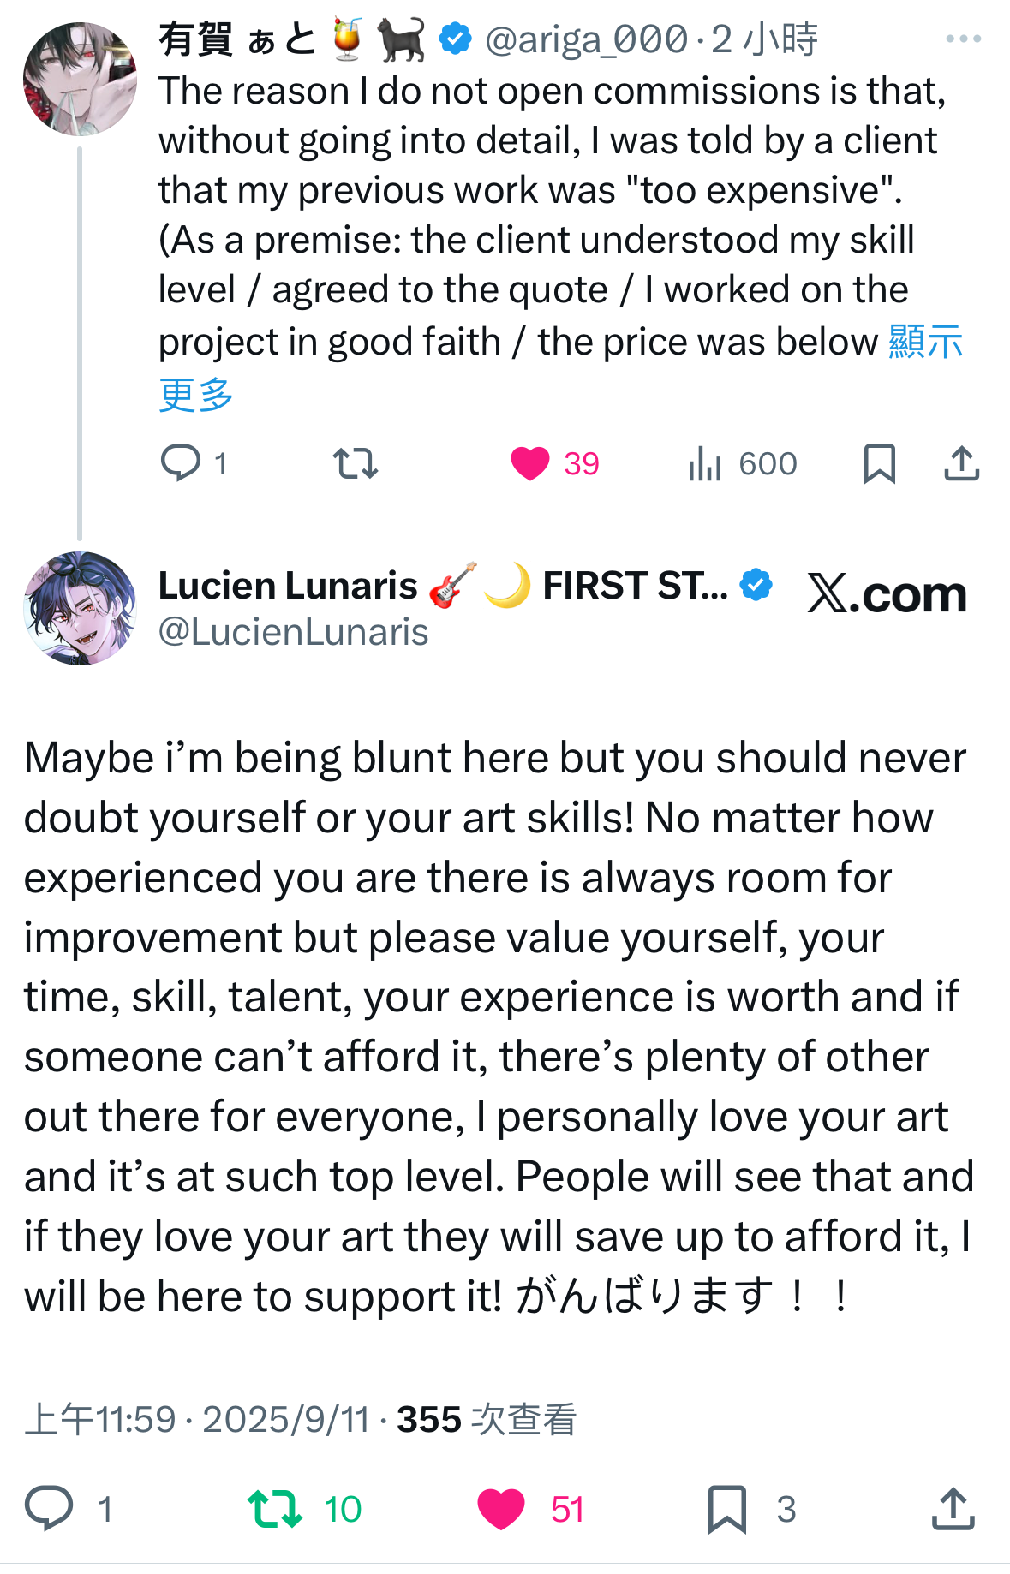Retweet the ariga_000 tweet
1010x1574 pixels.
click(x=355, y=463)
